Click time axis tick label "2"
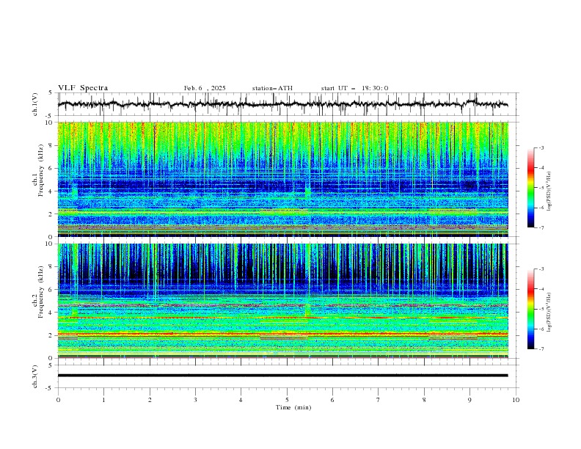This screenshot has height=449, width=581. click(x=150, y=400)
